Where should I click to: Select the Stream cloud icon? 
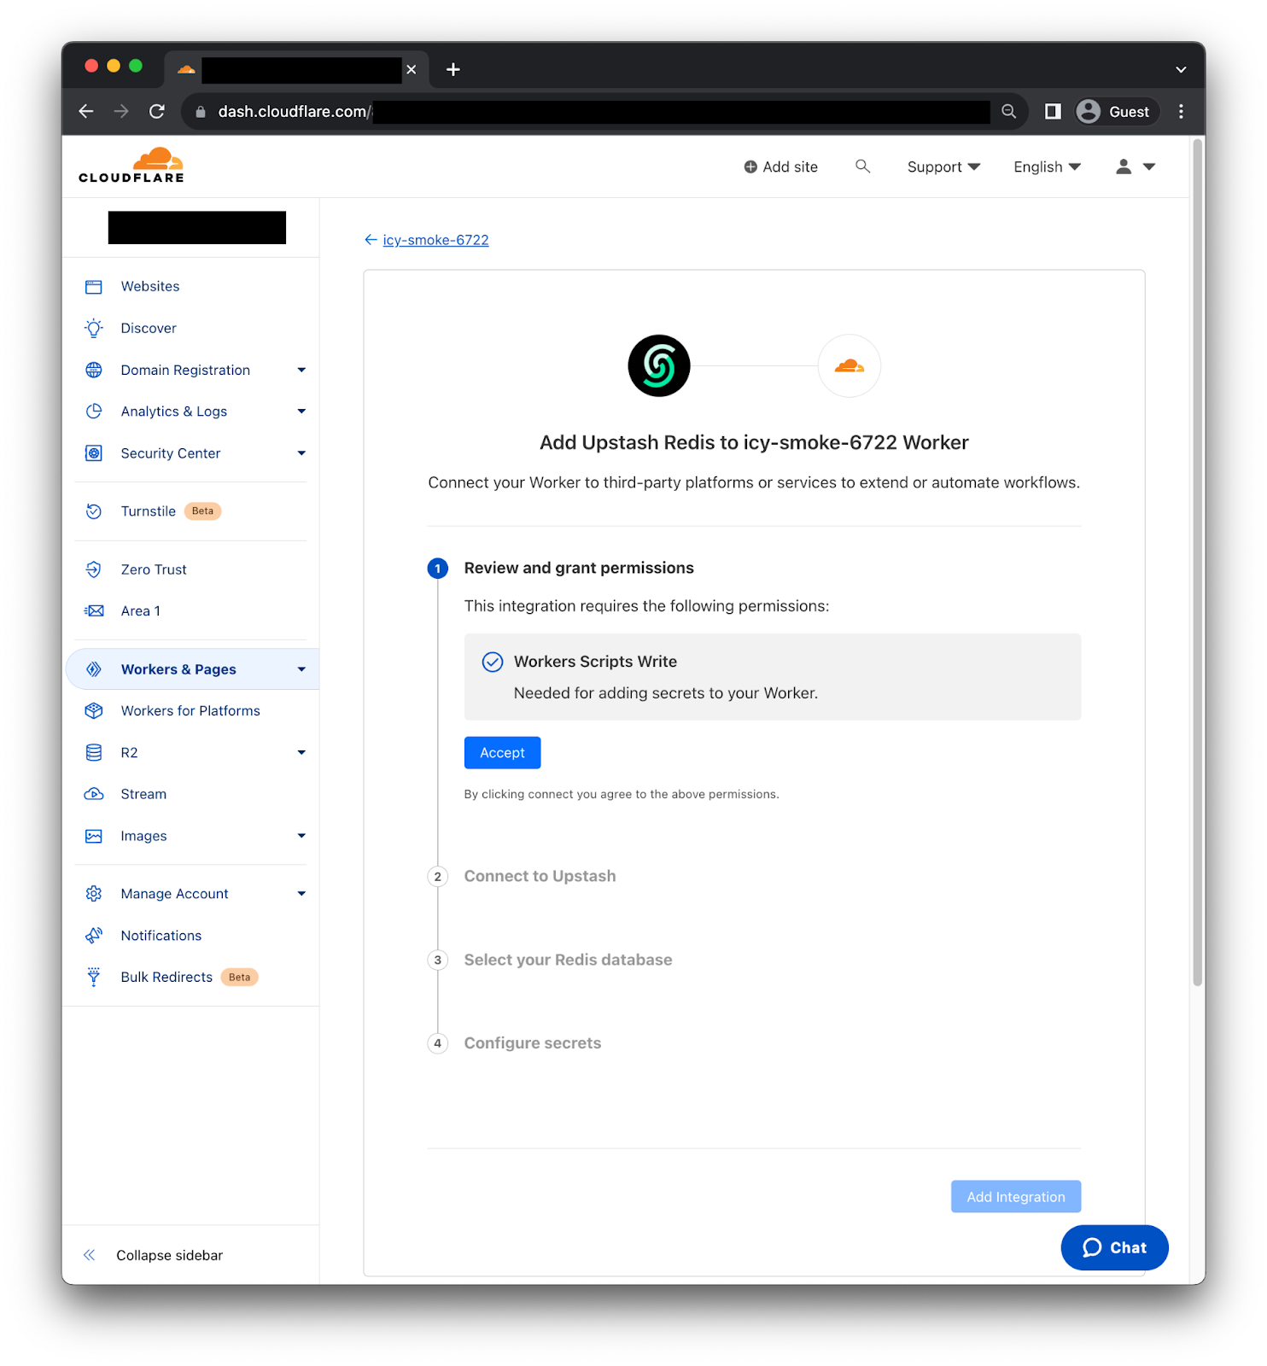click(x=94, y=794)
